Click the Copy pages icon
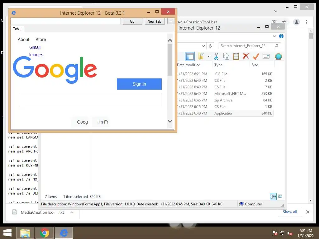319x239 pixels. pyautogui.click(x=226, y=56)
